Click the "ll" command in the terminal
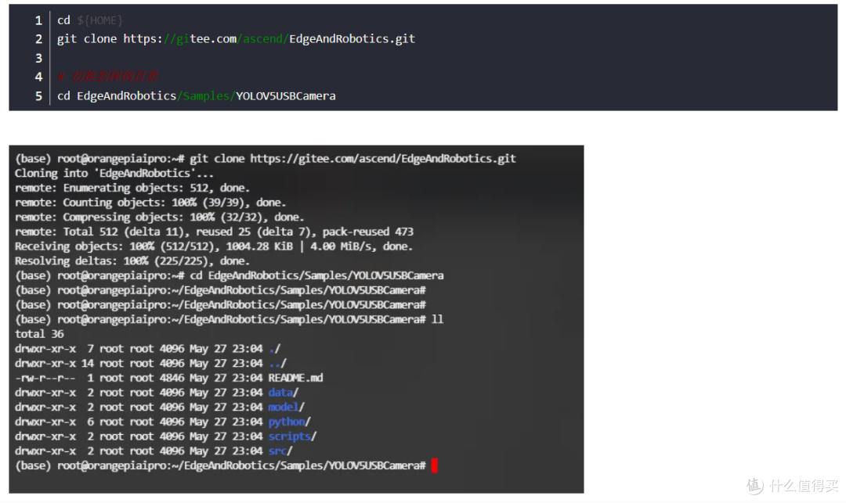846x503 pixels. [438, 319]
